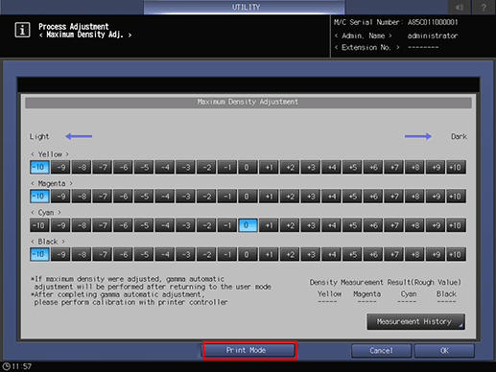The width and height of the screenshot is (496, 372).
Task: Select the UTILITY tab
Action: point(245,7)
